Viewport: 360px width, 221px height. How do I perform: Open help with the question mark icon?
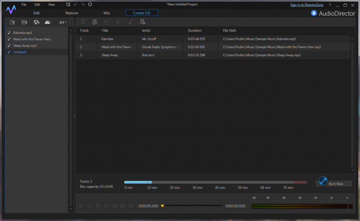(x=330, y=5)
